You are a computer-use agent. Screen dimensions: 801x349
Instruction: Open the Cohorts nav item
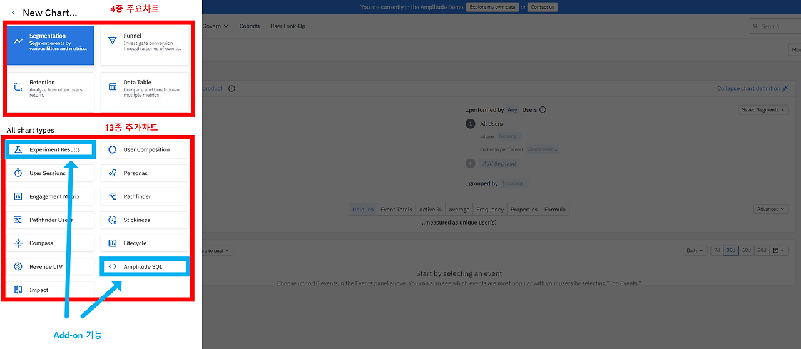[250, 26]
